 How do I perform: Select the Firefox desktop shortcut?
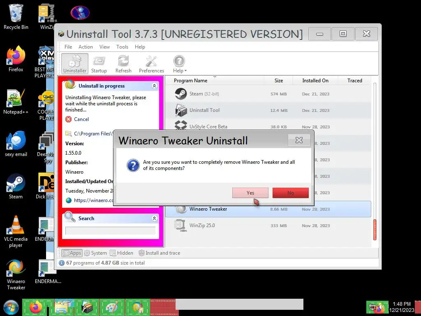tap(16, 59)
